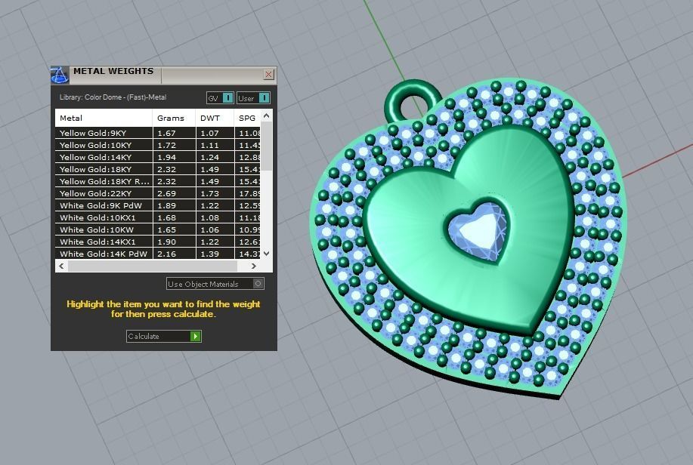Image resolution: width=693 pixels, height=465 pixels.
Task: Click the table scroll left arrow
Action: pos(61,266)
